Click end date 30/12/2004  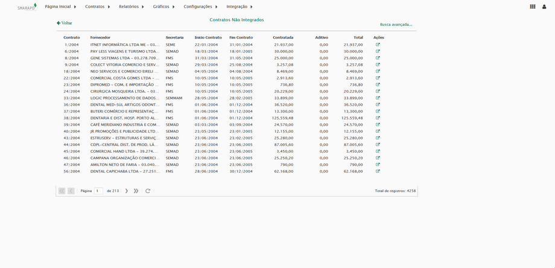(x=241, y=171)
